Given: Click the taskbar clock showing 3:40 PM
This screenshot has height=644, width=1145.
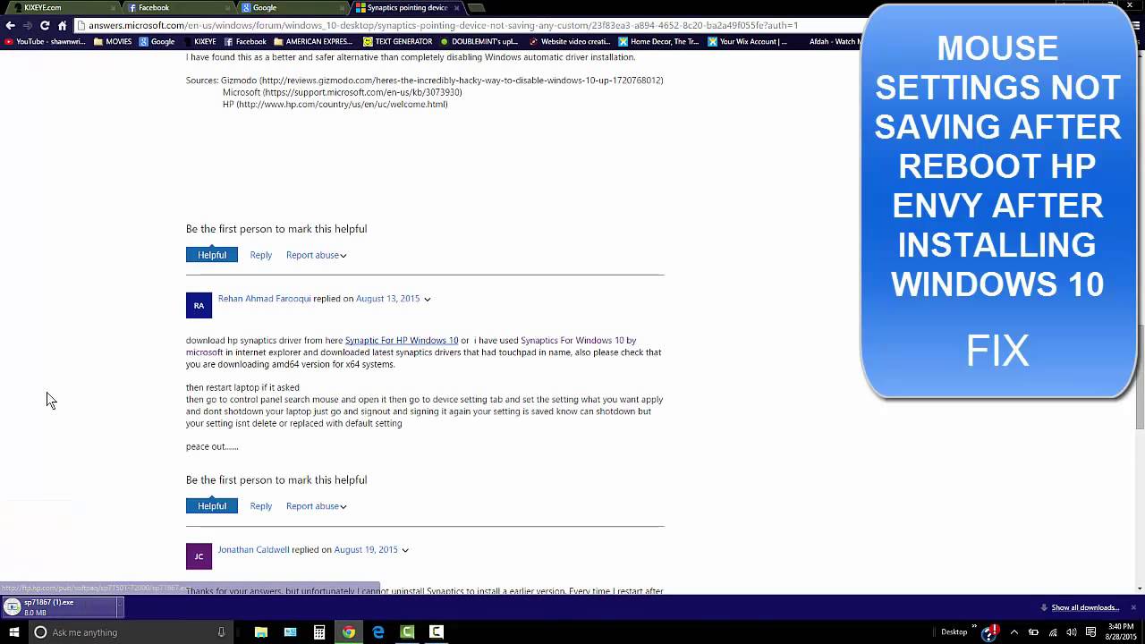Looking at the screenshot, I should pyautogui.click(x=1121, y=632).
